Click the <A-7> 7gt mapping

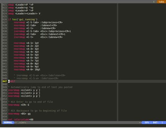pyautogui.click(x=26, y=61)
